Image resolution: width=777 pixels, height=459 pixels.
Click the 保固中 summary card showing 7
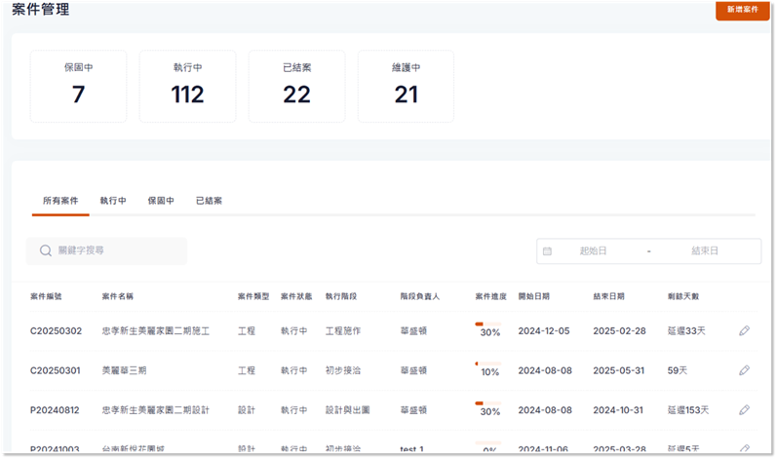(x=78, y=86)
